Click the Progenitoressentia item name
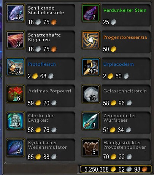 pos(125,37)
